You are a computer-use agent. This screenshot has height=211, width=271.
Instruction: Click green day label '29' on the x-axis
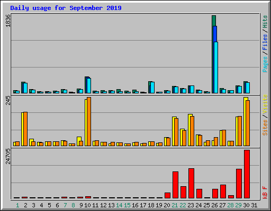coord(238,205)
